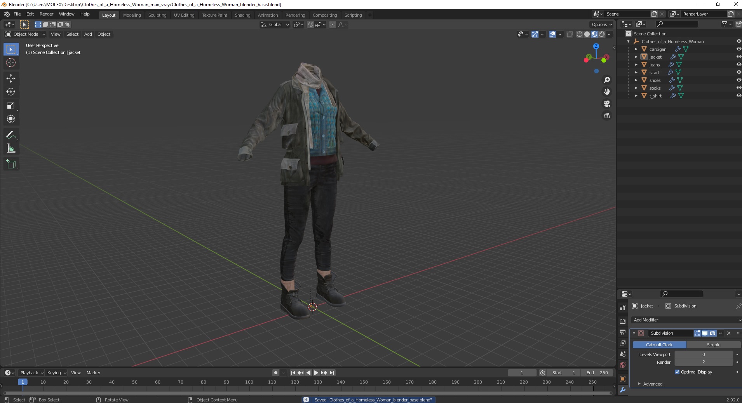The height and width of the screenshot is (403, 742).
Task: Click the outliner search field
Action: pos(677,24)
